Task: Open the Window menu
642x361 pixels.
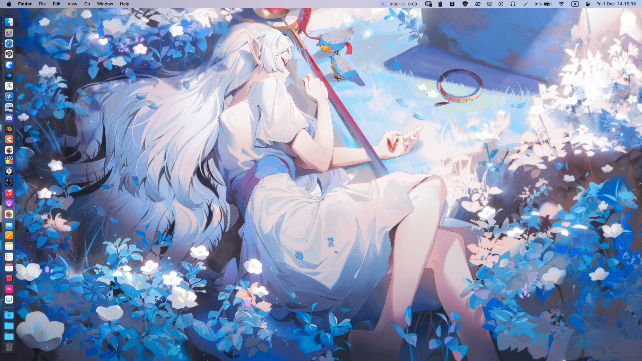Action: [x=105, y=4]
